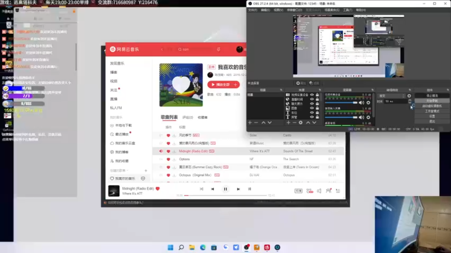Open the 帮助(H) menu in OBS

[361, 10]
